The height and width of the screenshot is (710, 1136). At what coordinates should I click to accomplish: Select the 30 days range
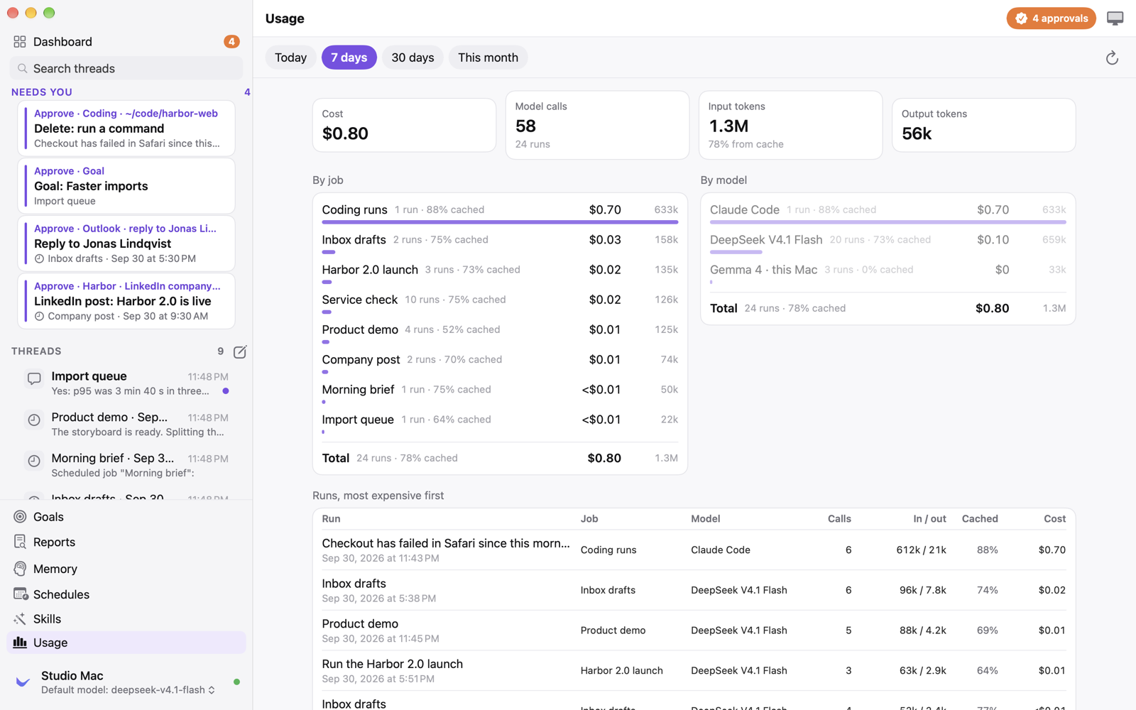pos(413,58)
